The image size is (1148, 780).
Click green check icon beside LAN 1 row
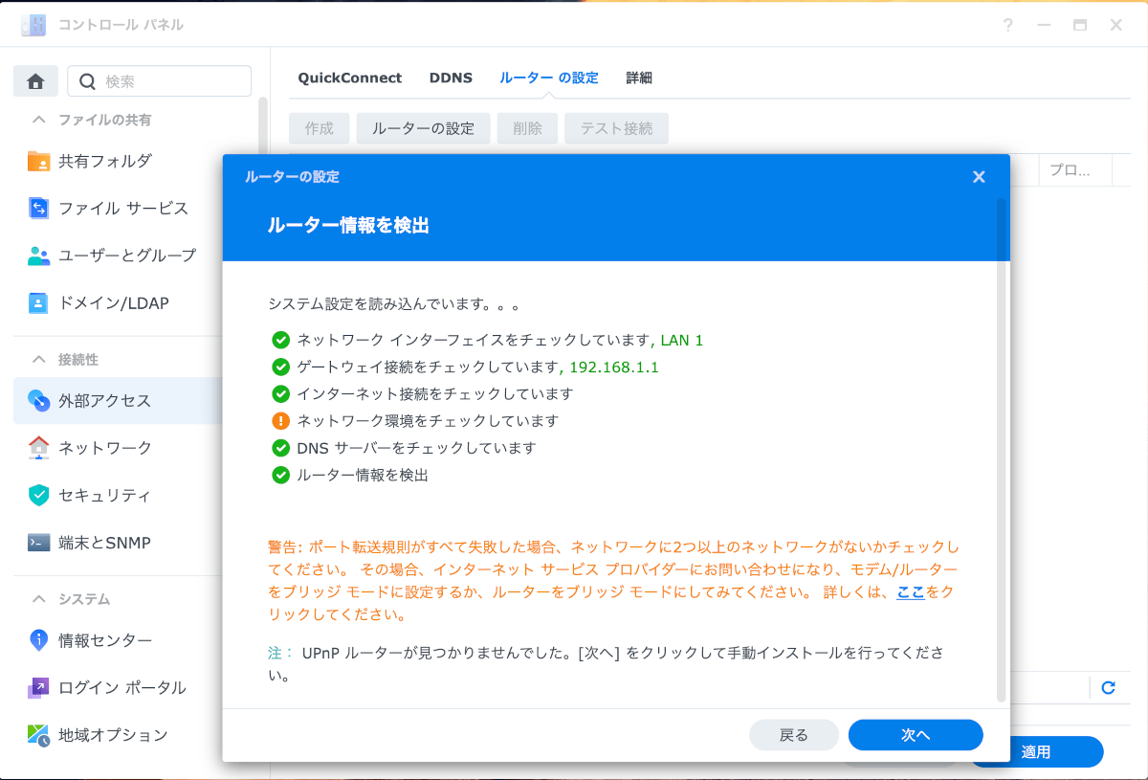280,340
